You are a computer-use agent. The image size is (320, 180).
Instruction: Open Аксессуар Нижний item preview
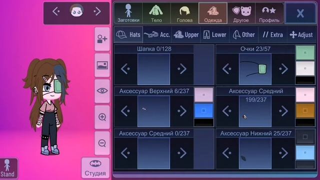pos(255,153)
